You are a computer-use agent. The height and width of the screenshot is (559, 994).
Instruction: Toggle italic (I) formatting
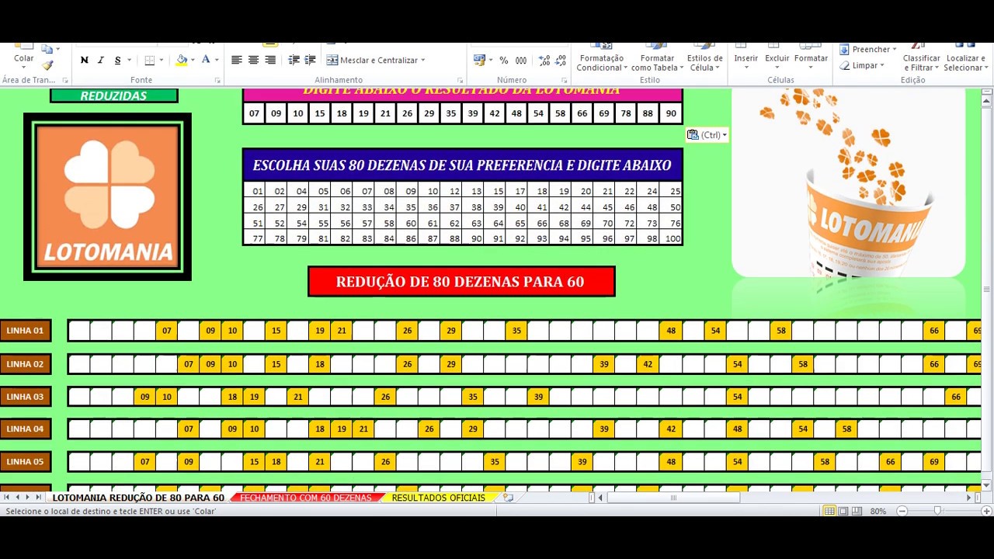click(x=100, y=61)
